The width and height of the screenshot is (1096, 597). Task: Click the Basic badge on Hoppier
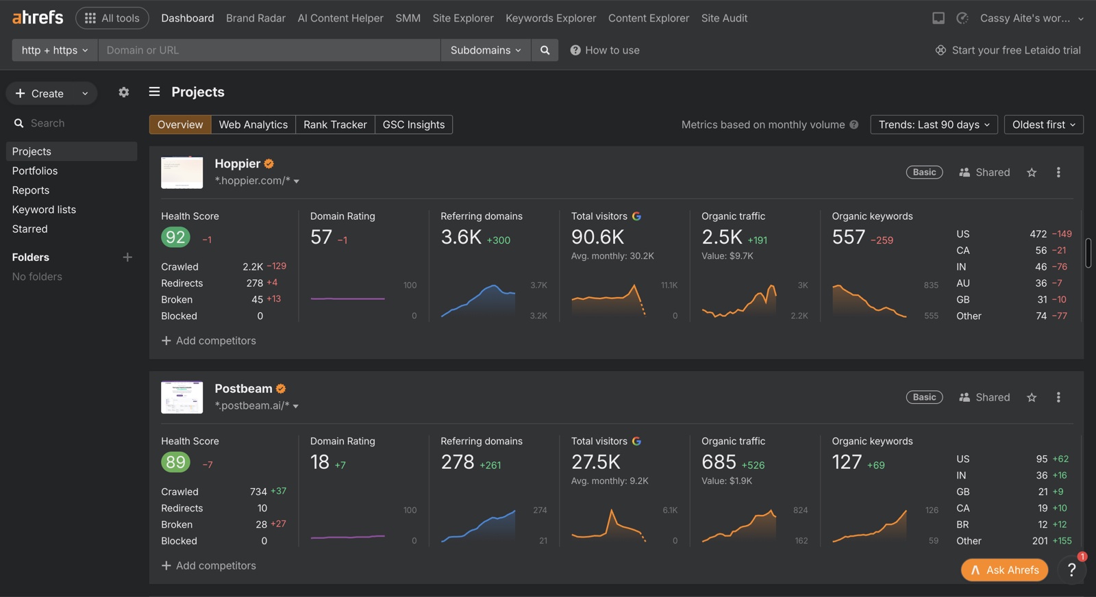tap(924, 173)
